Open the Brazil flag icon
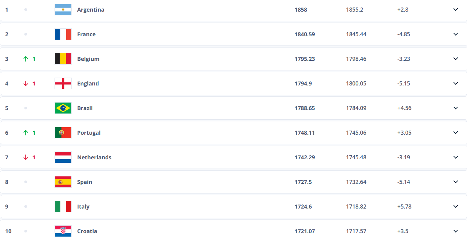This screenshot has height=240, width=467. (x=63, y=108)
